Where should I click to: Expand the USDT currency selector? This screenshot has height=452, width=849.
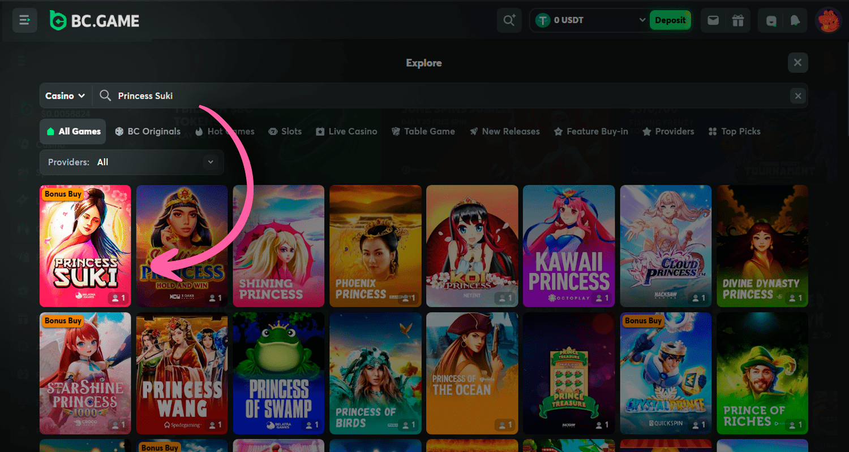tap(642, 20)
